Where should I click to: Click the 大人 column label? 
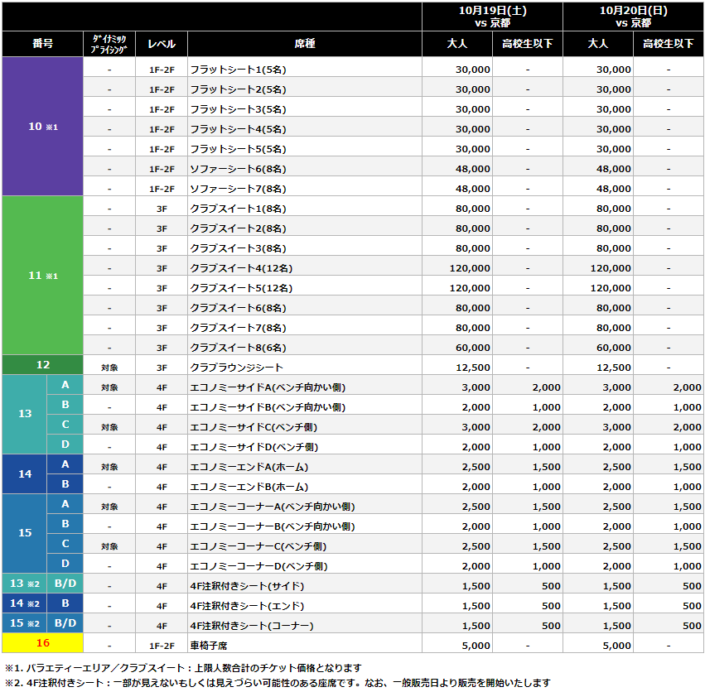[x=458, y=43]
